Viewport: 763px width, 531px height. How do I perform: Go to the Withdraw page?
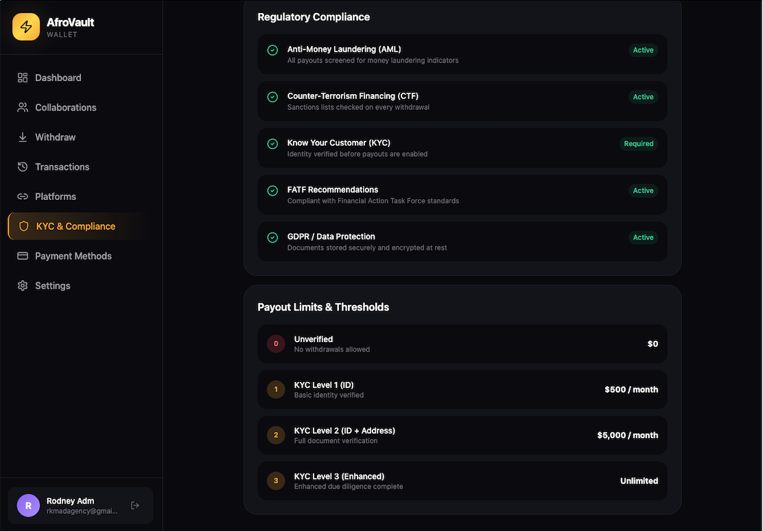coord(55,137)
